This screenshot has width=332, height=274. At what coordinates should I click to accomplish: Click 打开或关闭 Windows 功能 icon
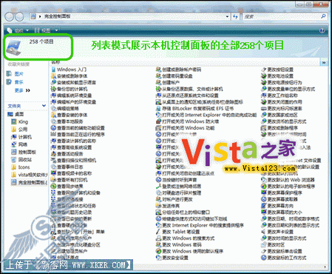[x=158, y=128]
